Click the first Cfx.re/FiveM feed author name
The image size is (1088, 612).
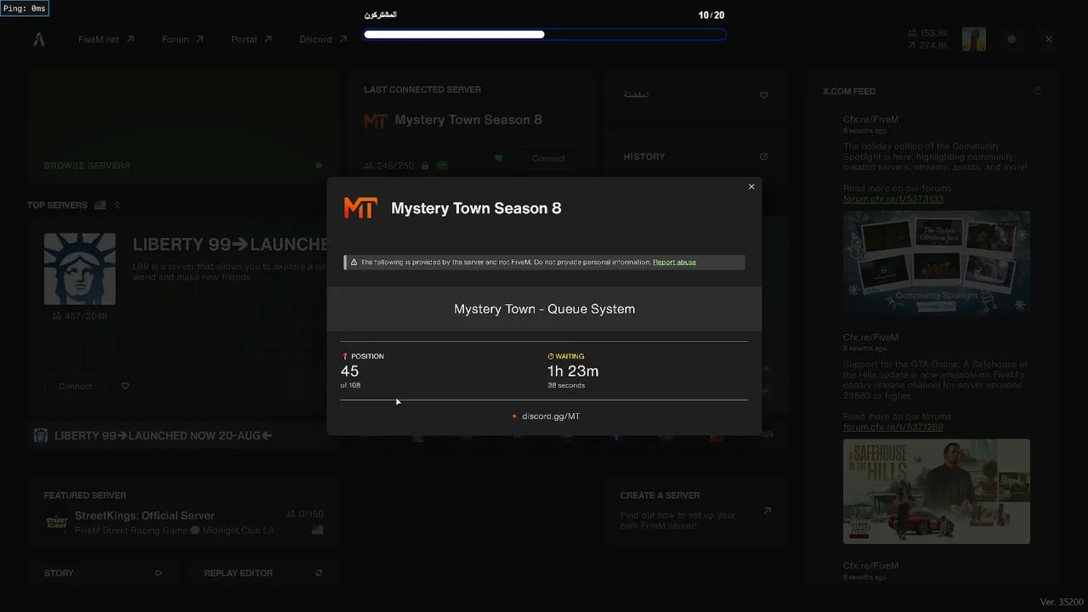click(870, 120)
